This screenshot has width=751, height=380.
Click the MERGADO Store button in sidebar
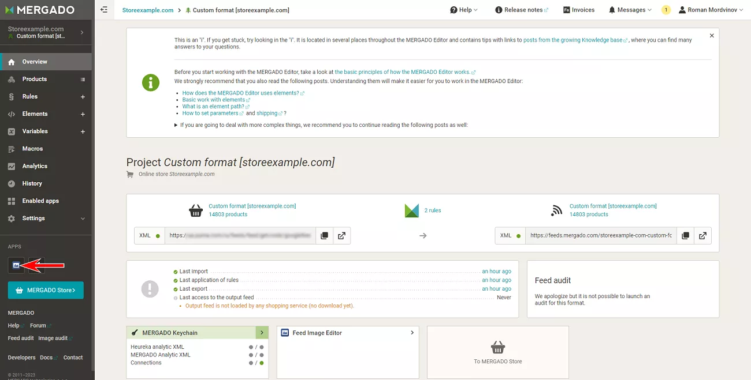(x=46, y=290)
